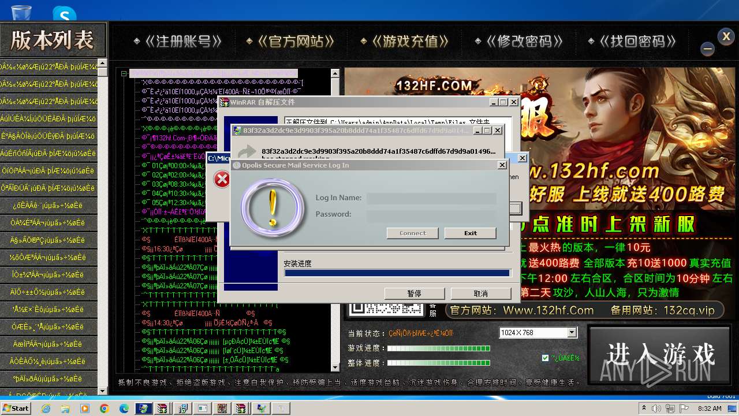The image size is (739, 416).
Task: Minimize the game launcher with the round minus button
Action: point(708,49)
